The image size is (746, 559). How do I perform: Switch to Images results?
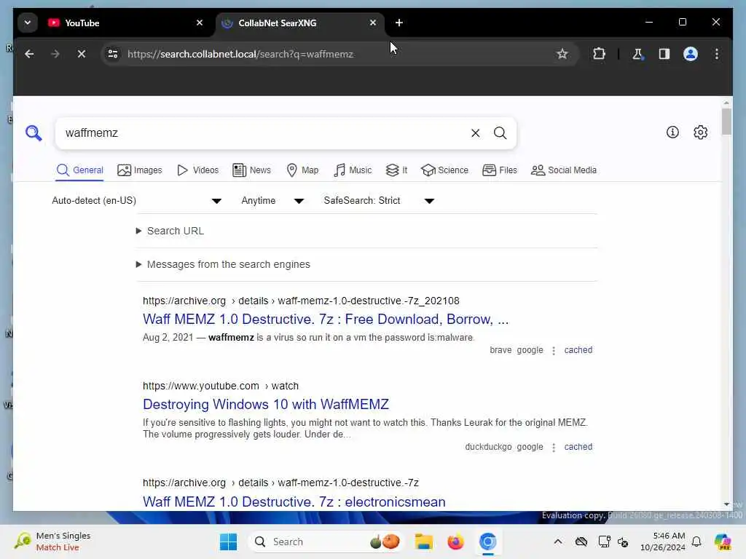pyautogui.click(x=140, y=170)
